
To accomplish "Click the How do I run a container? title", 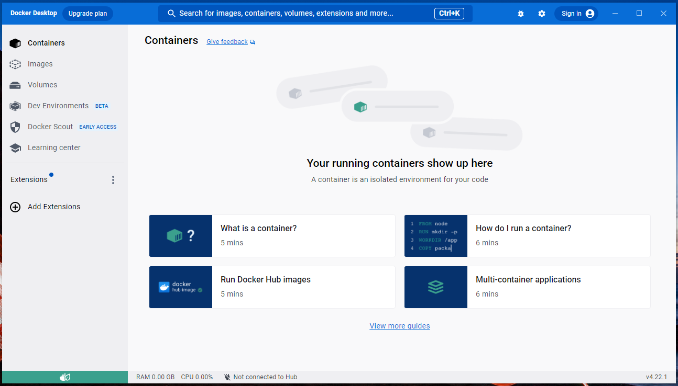I will point(523,228).
